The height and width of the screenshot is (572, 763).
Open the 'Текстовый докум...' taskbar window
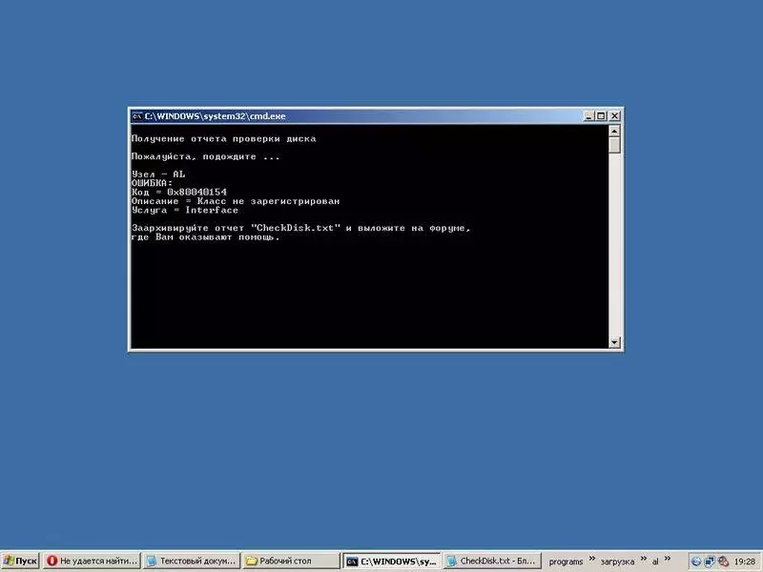[192, 561]
